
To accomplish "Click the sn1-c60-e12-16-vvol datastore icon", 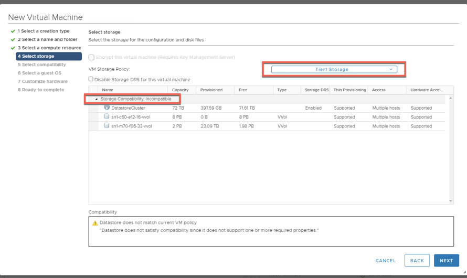I will coord(107,117).
